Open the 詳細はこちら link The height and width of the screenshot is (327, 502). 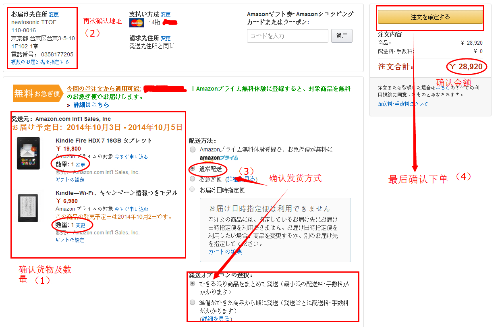(91, 105)
